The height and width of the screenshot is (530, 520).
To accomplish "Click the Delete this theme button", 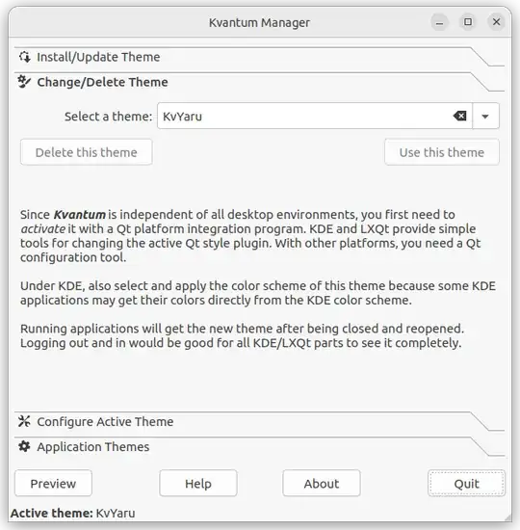I will (x=86, y=152).
